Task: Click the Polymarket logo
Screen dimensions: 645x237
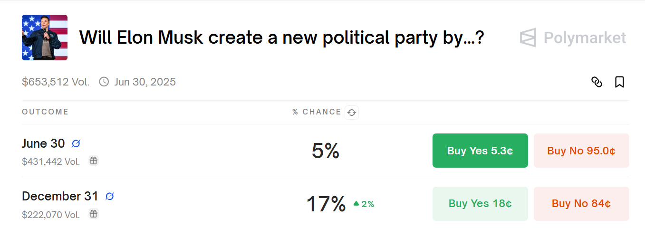Action: pyautogui.click(x=573, y=38)
